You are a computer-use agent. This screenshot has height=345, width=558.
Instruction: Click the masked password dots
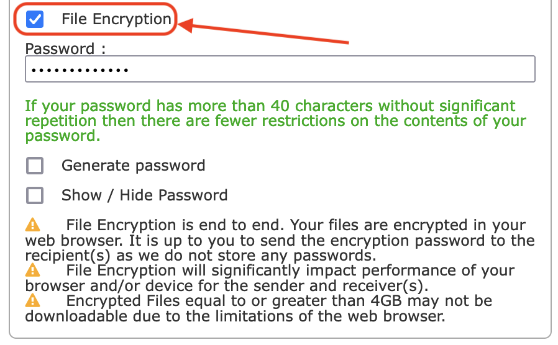[x=80, y=70]
